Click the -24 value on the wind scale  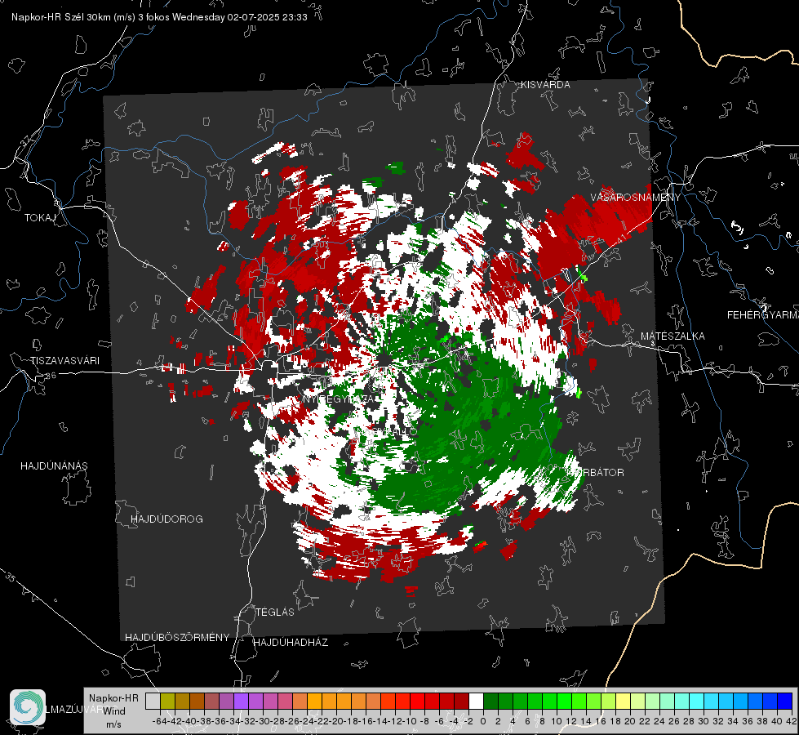(x=307, y=721)
